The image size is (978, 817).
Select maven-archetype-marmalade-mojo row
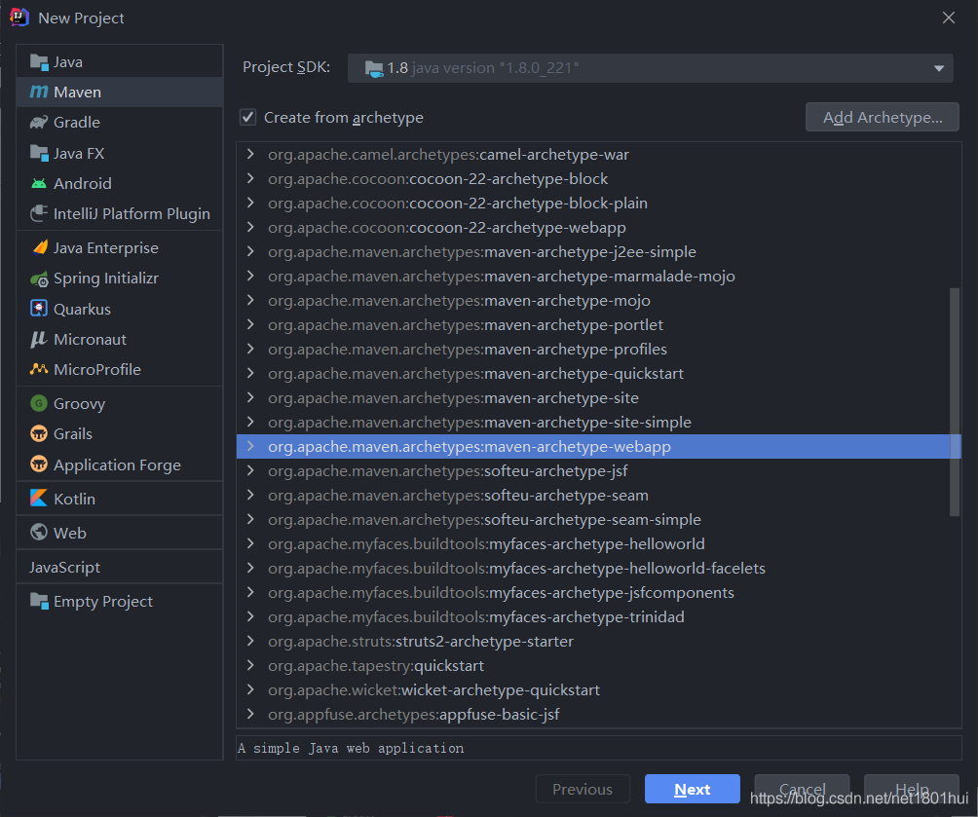tap(599, 276)
